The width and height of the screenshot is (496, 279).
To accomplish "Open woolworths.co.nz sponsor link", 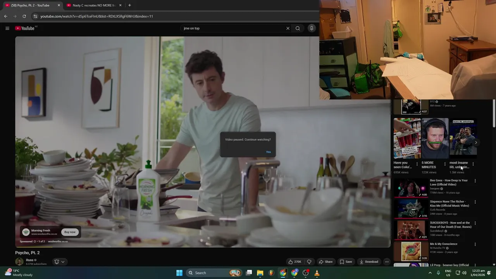I will pos(58,241).
